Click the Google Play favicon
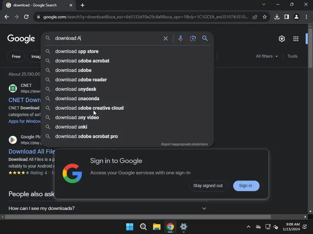Viewport: 313px width, 234px height. 13,140
